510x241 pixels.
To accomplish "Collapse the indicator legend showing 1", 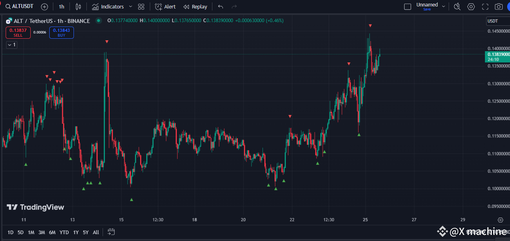I will pyautogui.click(x=11, y=45).
